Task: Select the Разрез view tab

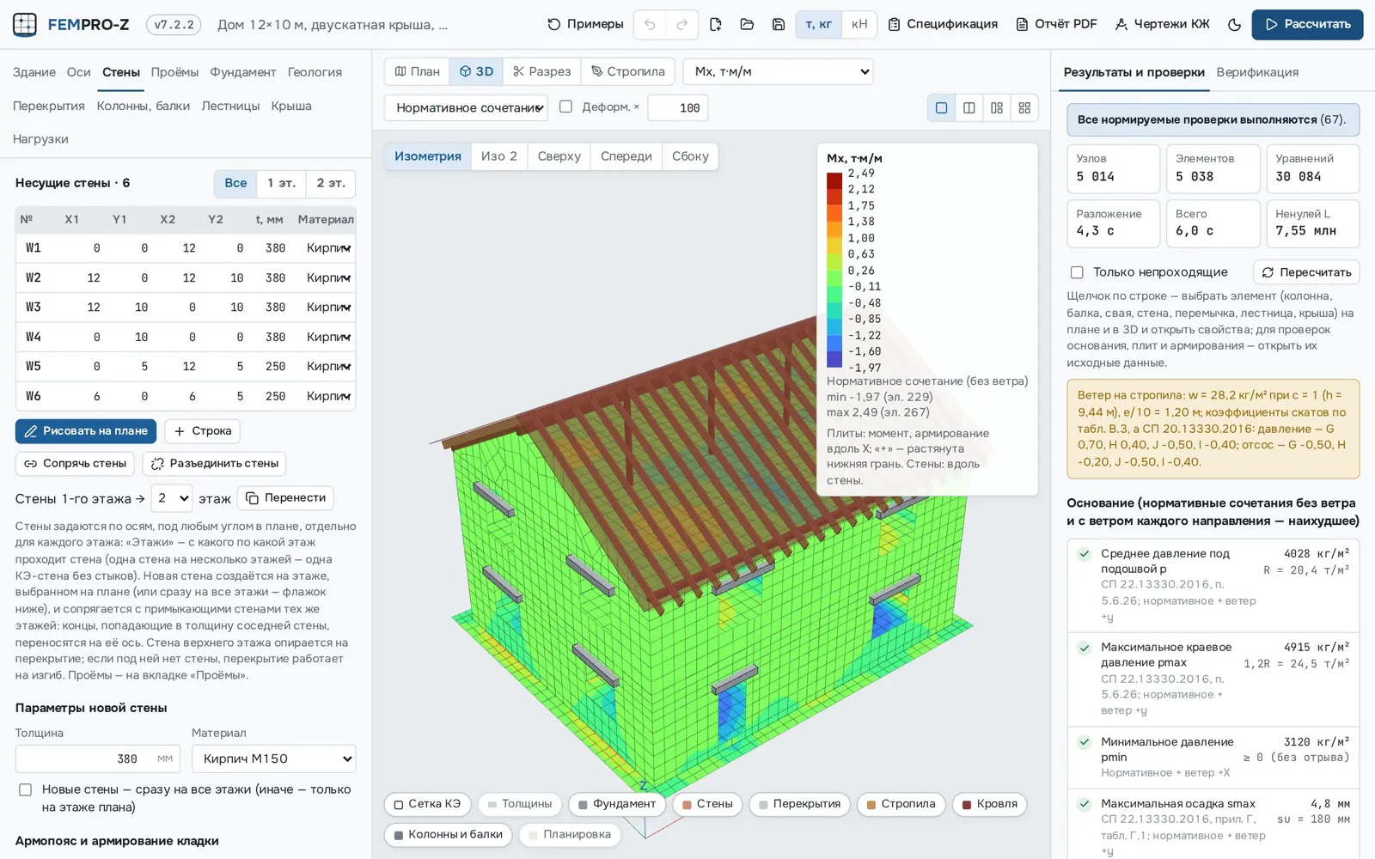Action: [542, 71]
